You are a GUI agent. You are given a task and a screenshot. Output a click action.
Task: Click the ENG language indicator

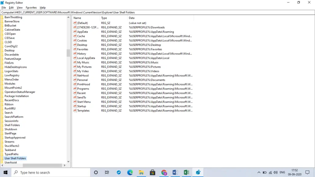[282, 172]
